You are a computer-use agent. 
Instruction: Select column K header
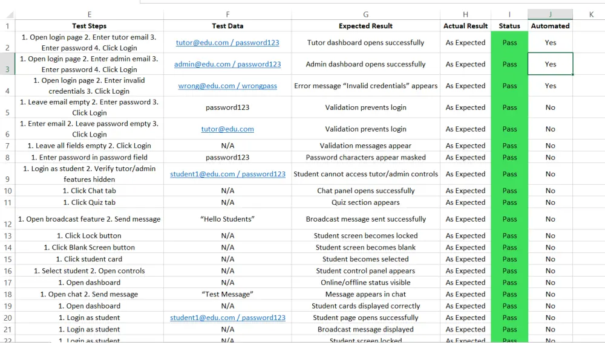point(591,14)
